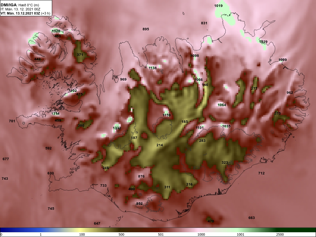Click the 831 height value
316x237 pixels.
point(204,23)
